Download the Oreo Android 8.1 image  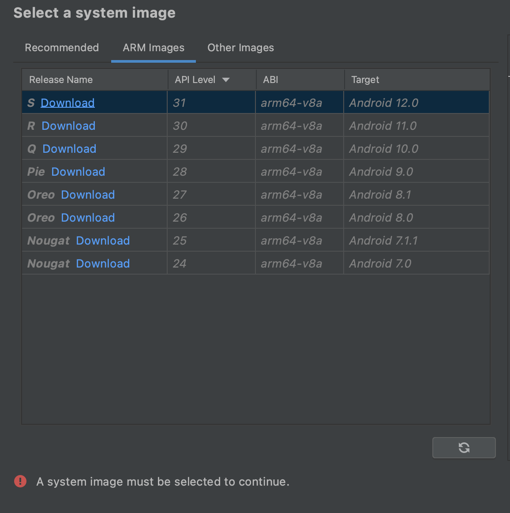(x=88, y=194)
